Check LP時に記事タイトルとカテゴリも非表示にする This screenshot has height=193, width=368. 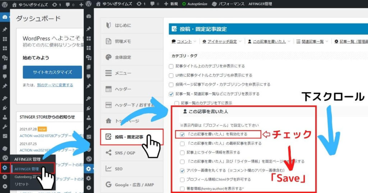click(171, 75)
